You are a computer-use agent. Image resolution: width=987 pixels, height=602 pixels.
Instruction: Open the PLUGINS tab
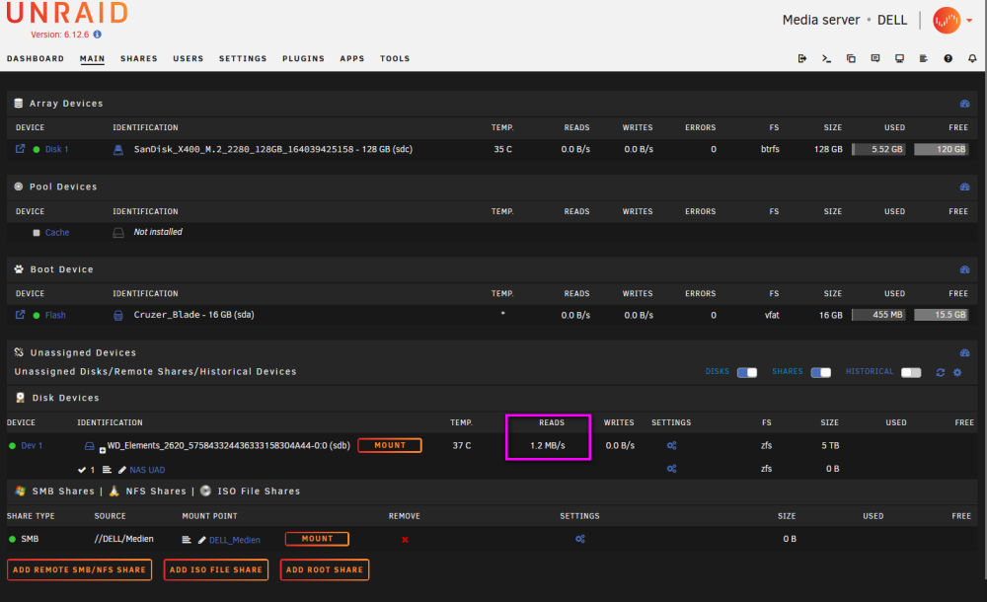[x=303, y=58]
